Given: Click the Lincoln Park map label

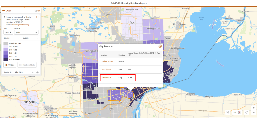Looking at the screenshot, I should [127, 107].
